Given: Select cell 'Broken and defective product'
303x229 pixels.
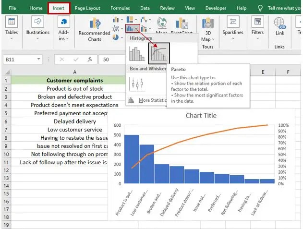Looking at the screenshot, I should coord(74,97).
